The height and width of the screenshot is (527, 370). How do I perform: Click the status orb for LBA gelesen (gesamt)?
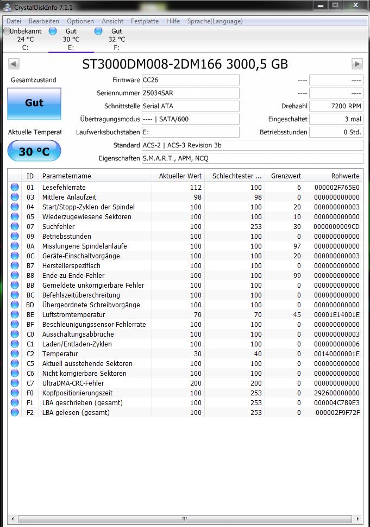15,412
